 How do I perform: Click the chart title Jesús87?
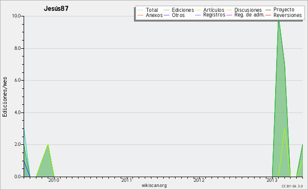click(x=56, y=8)
